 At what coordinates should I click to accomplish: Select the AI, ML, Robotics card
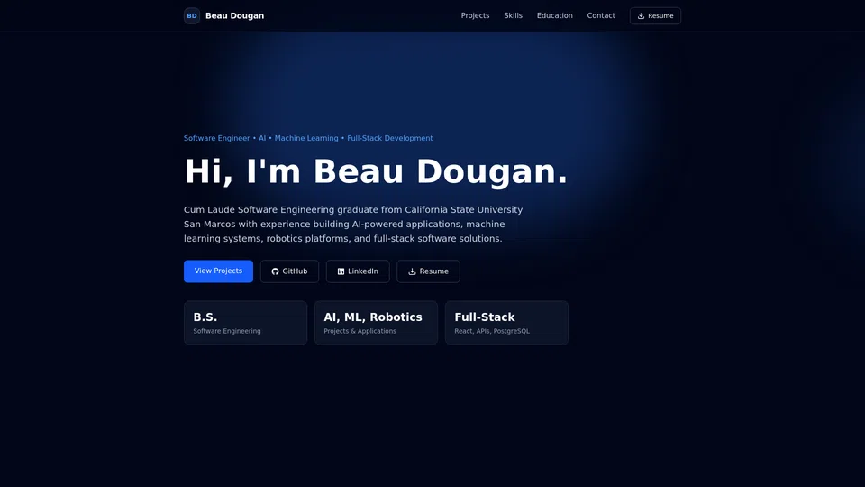(x=376, y=323)
